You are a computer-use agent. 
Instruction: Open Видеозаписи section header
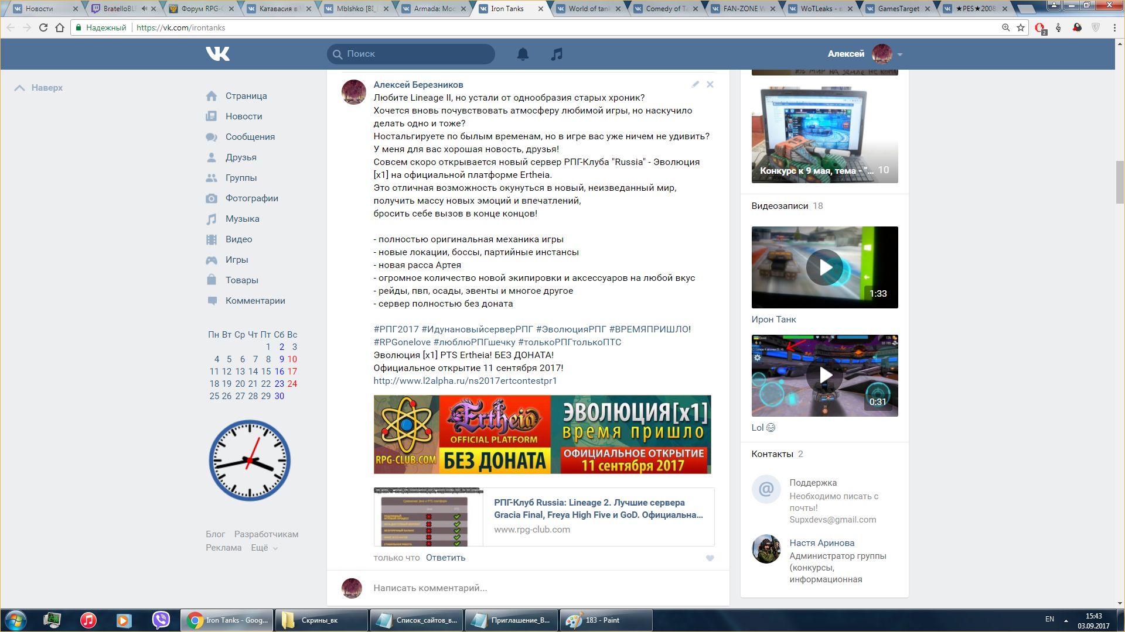787,206
